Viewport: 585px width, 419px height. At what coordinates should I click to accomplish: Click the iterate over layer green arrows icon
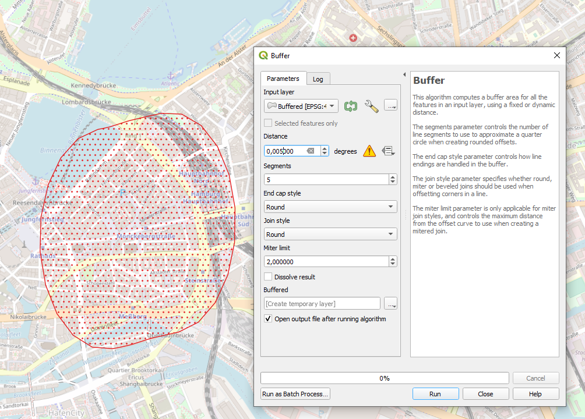point(350,106)
